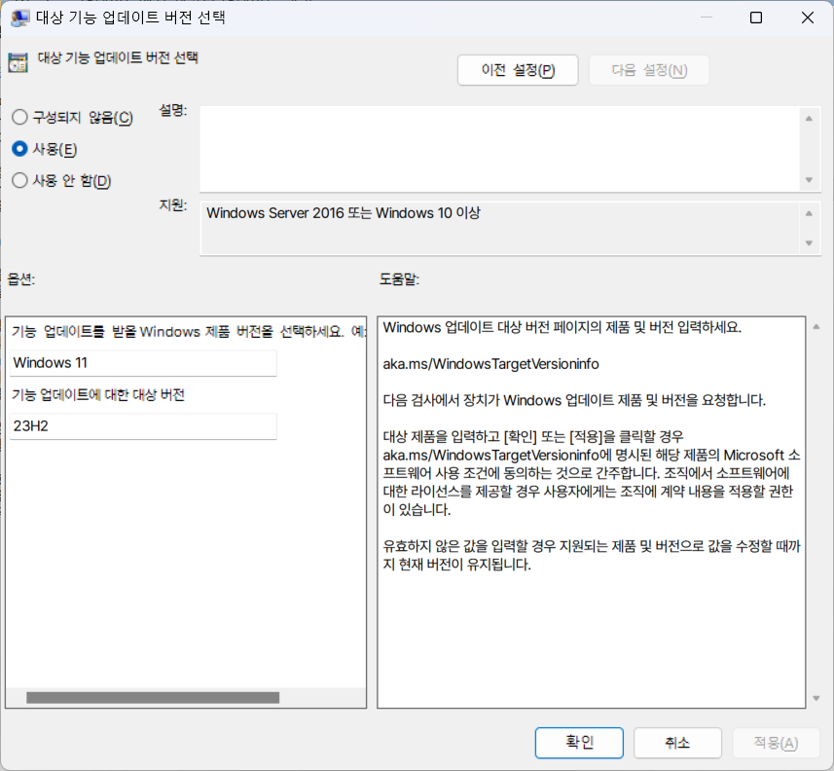Screen dimensions: 834x771
Task: Maximize the dialog window
Action: click(x=756, y=18)
